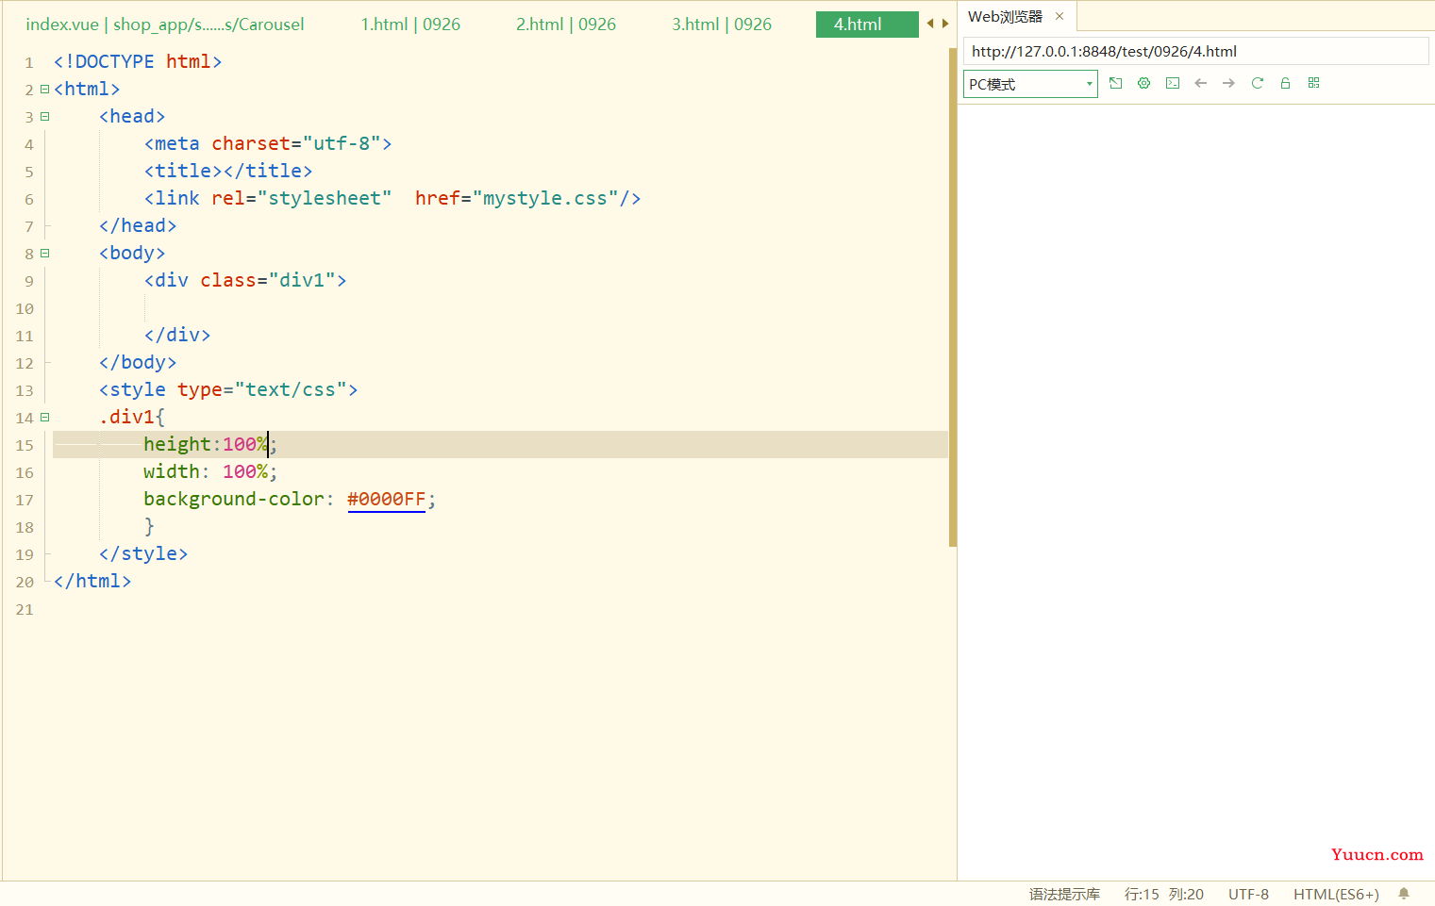Open the browser console icon
Screen dimensions: 1435x906
[x=1172, y=83]
